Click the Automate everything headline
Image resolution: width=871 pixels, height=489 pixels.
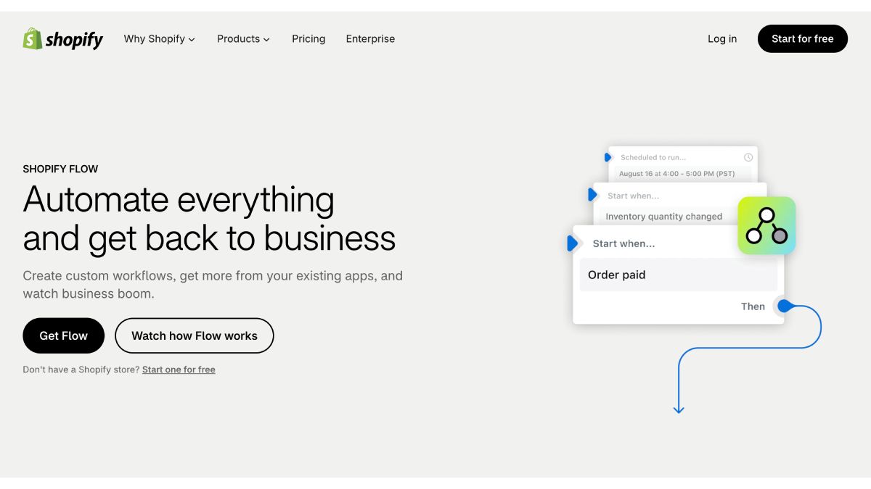tap(209, 219)
